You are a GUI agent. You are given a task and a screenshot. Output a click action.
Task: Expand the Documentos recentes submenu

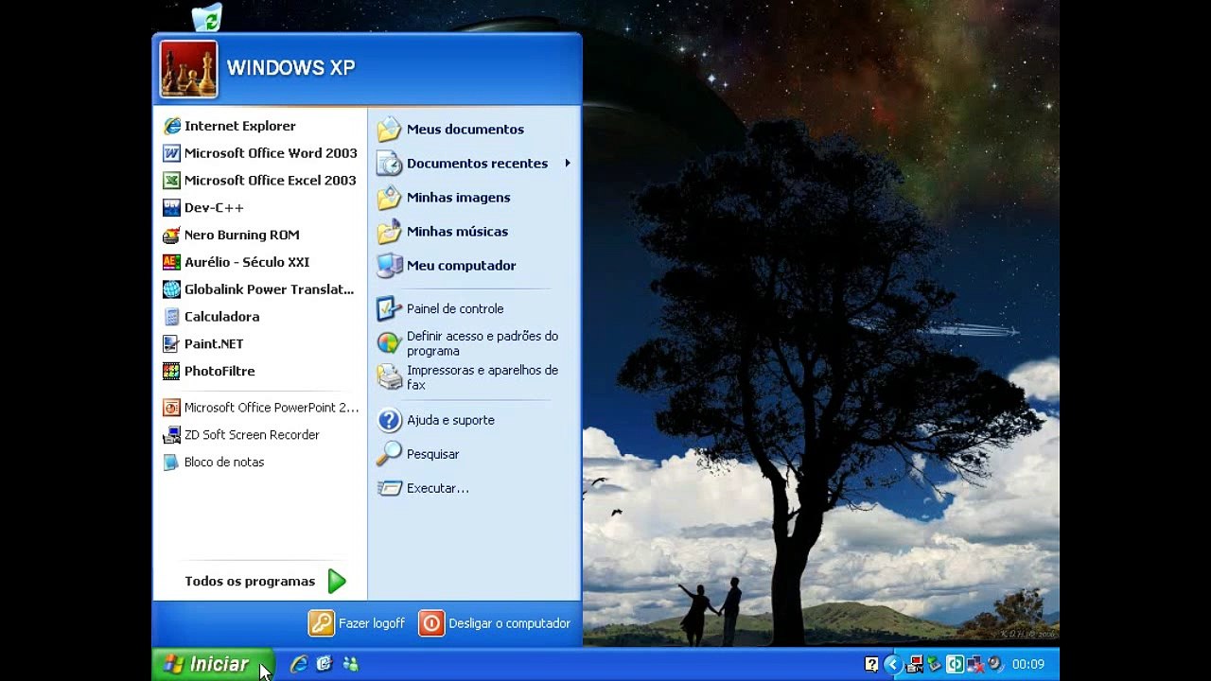pos(474,164)
